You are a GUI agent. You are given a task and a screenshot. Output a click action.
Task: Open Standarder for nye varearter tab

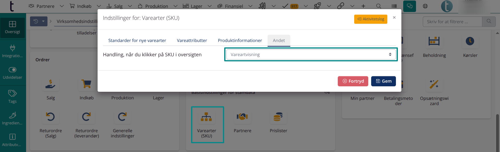[137, 40]
